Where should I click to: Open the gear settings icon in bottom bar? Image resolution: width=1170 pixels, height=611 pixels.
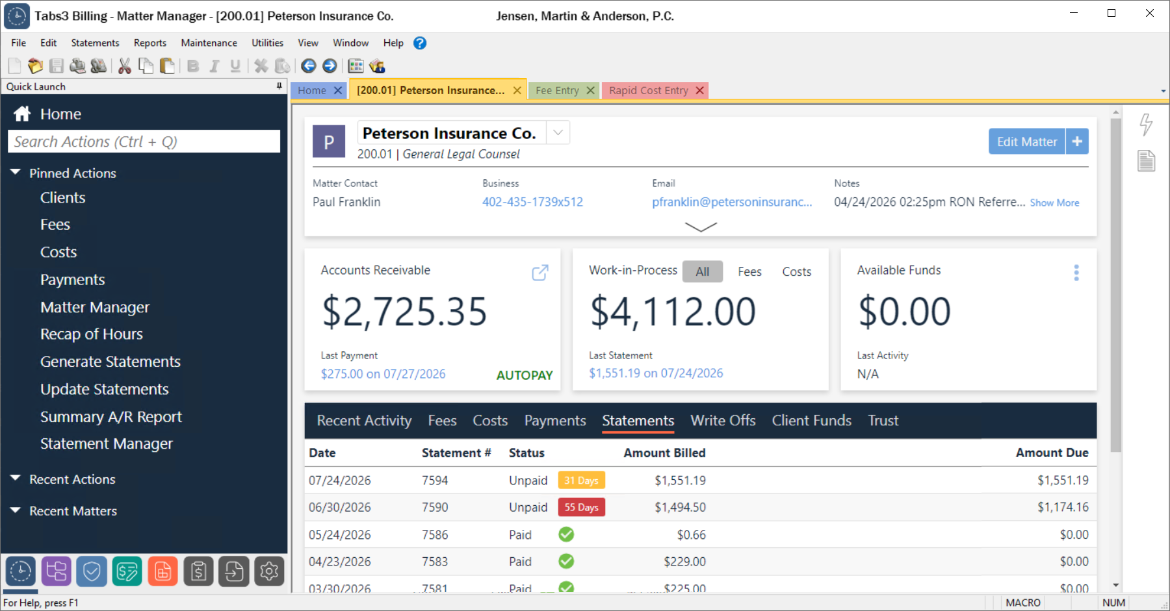(x=269, y=571)
